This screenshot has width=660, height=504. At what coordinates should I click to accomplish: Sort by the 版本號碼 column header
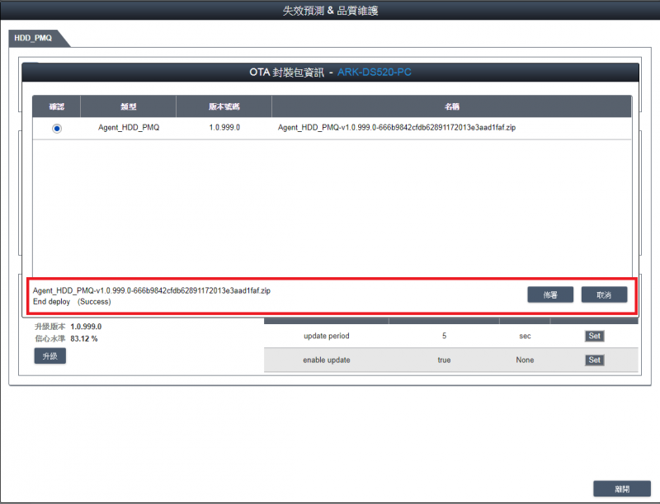(224, 106)
